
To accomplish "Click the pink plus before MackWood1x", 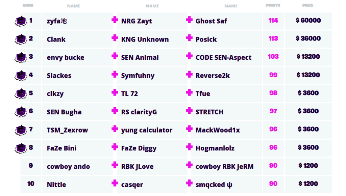I will 189,129.
